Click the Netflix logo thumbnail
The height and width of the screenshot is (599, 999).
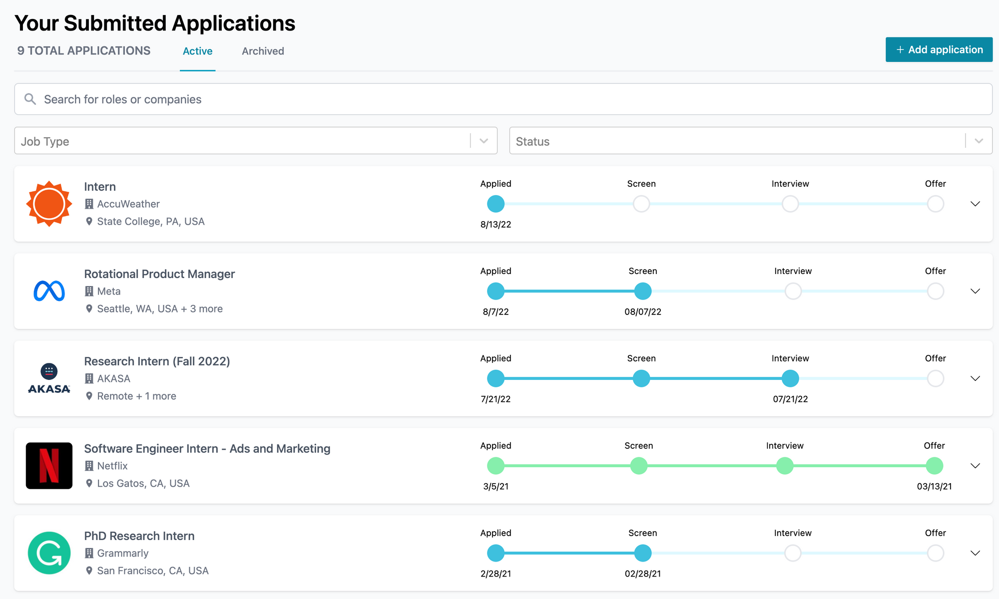click(x=48, y=466)
